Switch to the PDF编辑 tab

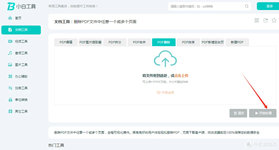click(66, 42)
